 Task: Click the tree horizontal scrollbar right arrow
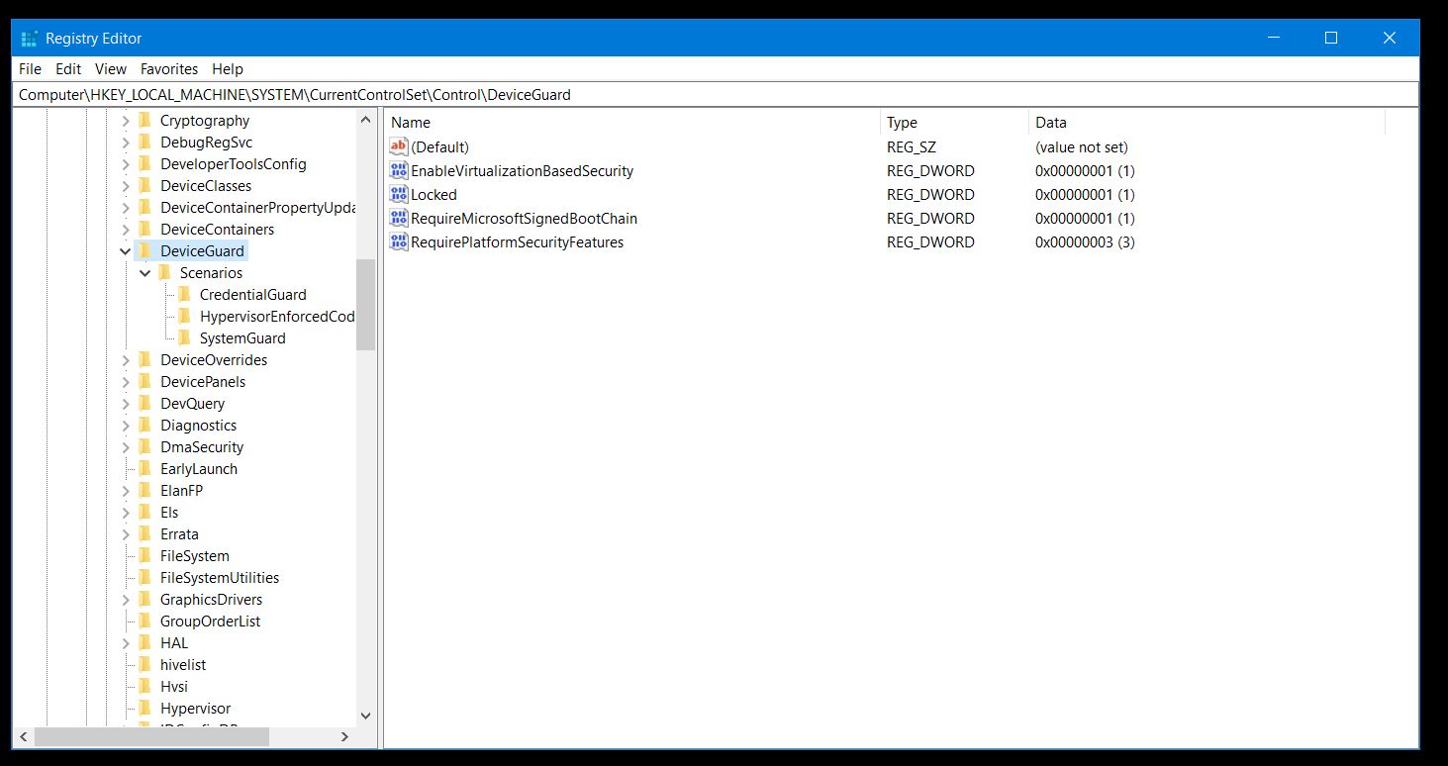click(x=344, y=737)
